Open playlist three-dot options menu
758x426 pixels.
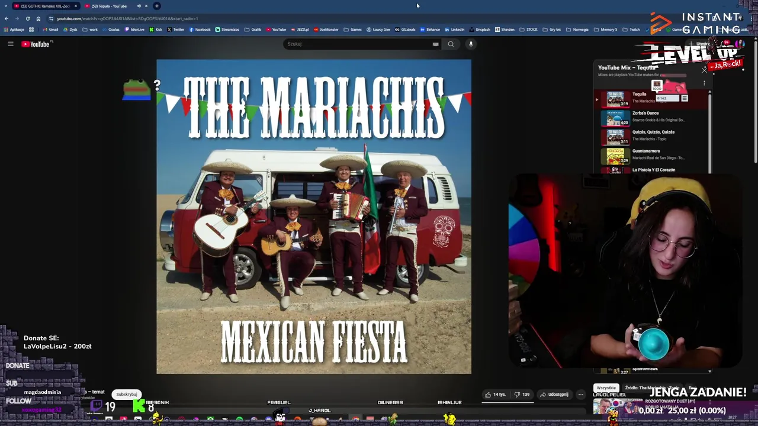point(704,83)
